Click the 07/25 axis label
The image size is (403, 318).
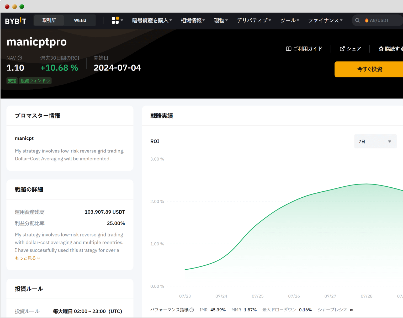pyautogui.click(x=258, y=296)
